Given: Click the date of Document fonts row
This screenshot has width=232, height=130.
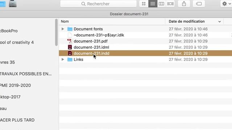Looking at the screenshot, I should [x=188, y=29].
